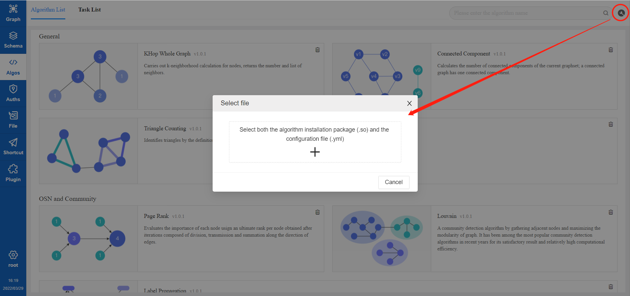The height and width of the screenshot is (296, 630).
Task: Click the search magnifier icon
Action: [606, 13]
